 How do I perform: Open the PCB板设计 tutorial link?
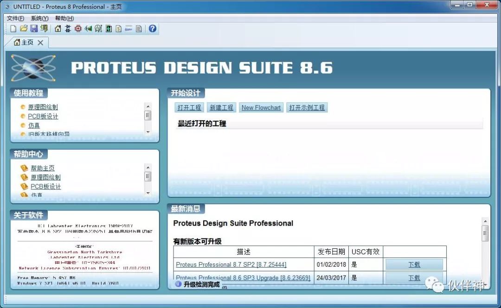tap(43, 117)
